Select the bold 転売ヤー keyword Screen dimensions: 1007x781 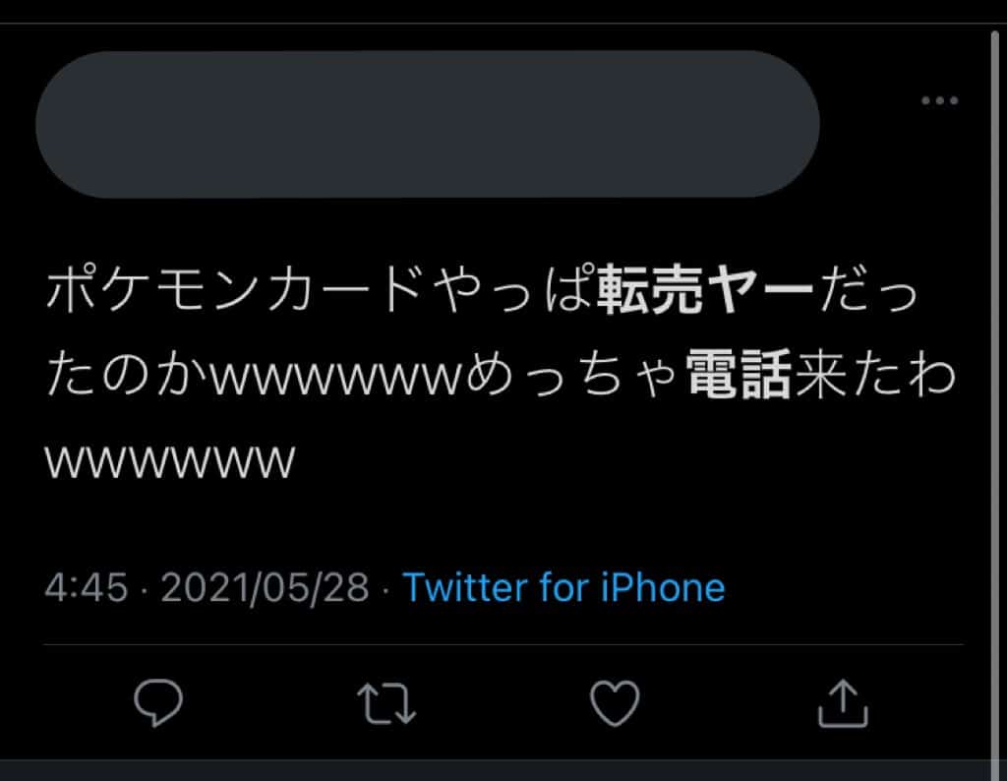click(705, 290)
